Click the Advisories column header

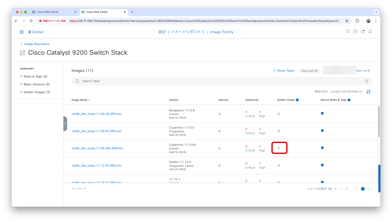coord(252,100)
